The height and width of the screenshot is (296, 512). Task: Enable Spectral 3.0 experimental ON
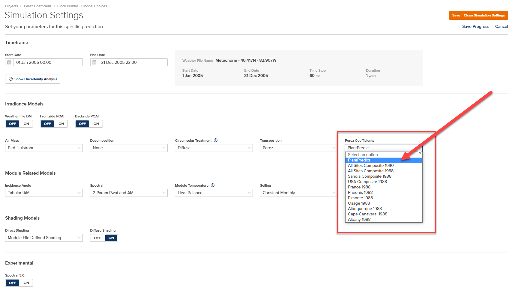26,283
